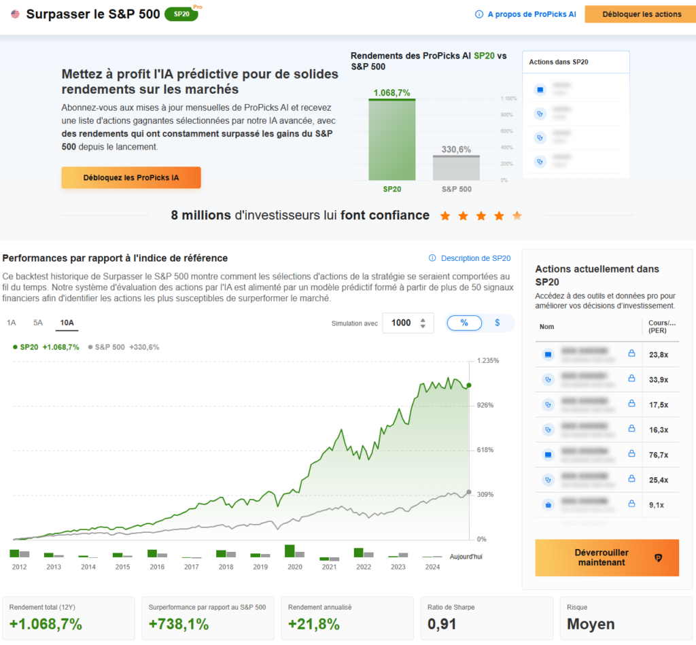This screenshot has width=696, height=645.
Task: Click the SP20 end-point marker on the chart
Action: 468,385
